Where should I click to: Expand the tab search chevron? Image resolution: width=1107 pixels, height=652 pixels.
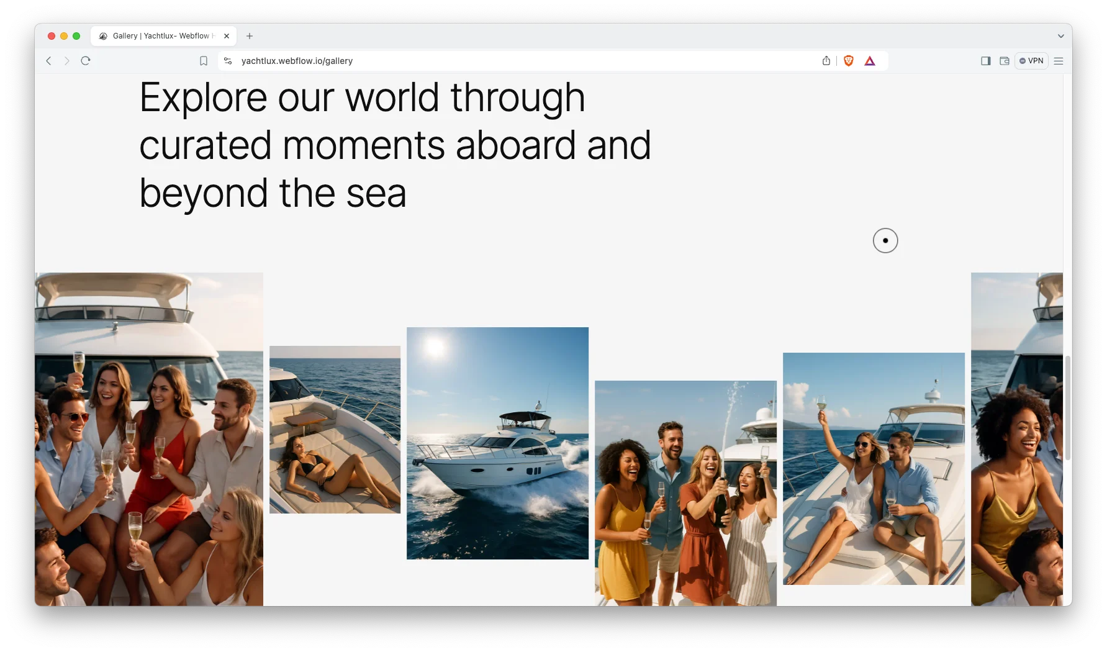pyautogui.click(x=1061, y=36)
